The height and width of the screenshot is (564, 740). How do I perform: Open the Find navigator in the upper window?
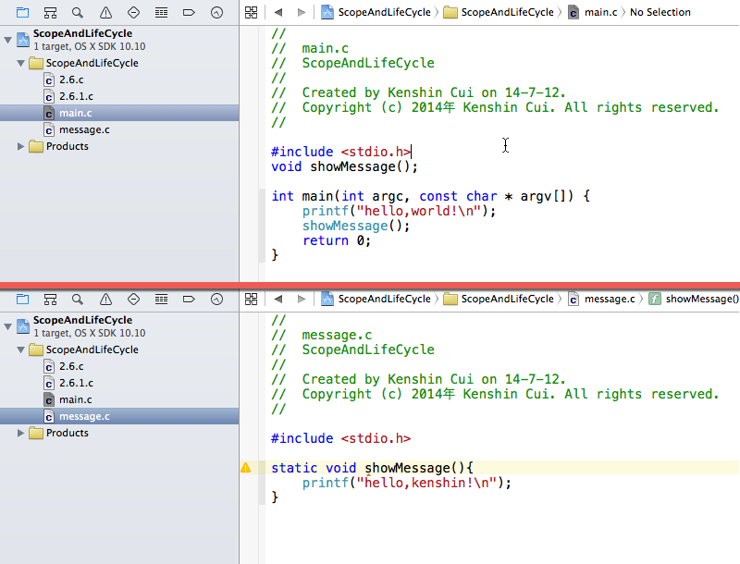pyautogui.click(x=78, y=12)
